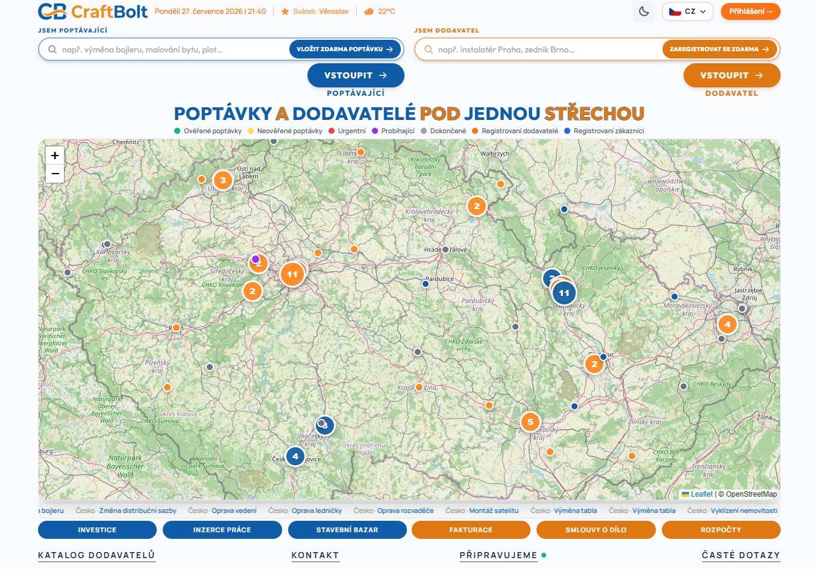The height and width of the screenshot is (569, 815).
Task: Zoom in on the map
Action: pos(55,156)
